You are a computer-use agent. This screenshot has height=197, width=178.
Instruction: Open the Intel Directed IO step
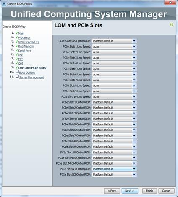tap(29, 42)
